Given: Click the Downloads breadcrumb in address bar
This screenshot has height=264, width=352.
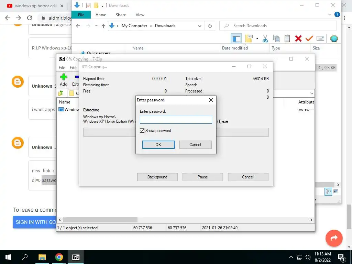Looking at the screenshot, I should point(165,26).
